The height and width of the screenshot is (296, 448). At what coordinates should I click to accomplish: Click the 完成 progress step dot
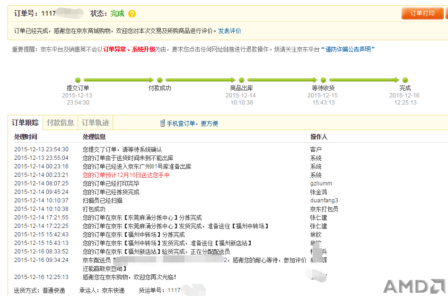tap(405, 80)
